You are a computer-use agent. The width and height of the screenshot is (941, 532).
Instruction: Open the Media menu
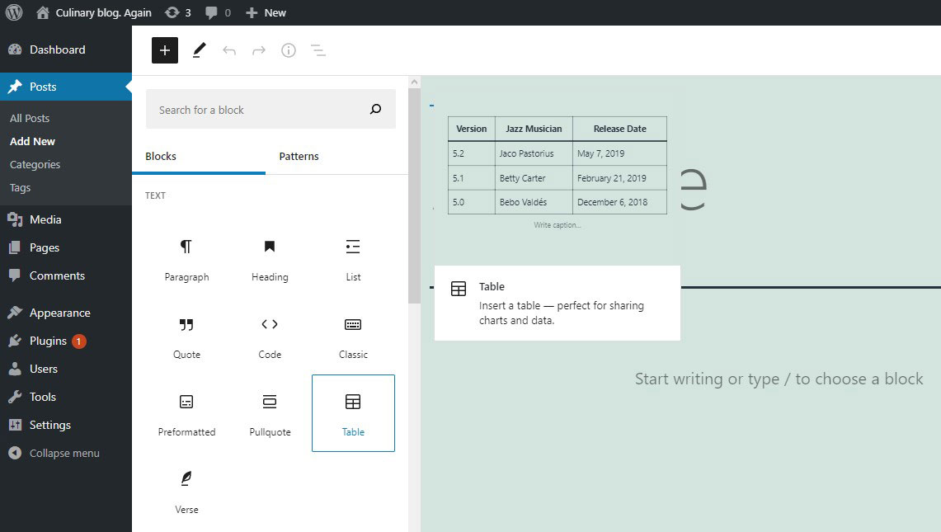[x=65, y=219]
